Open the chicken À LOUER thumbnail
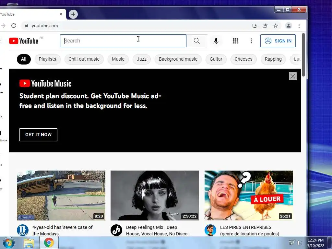The width and height of the screenshot is (332, 249). point(249,196)
